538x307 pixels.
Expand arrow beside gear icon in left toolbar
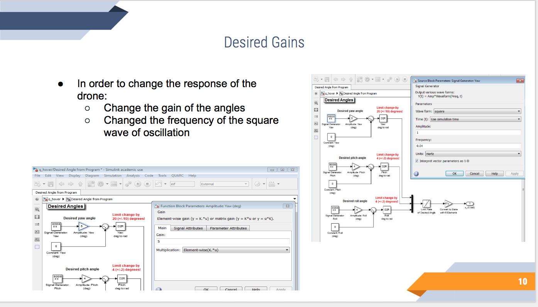(107, 184)
